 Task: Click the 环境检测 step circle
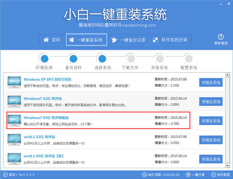tap(44, 59)
